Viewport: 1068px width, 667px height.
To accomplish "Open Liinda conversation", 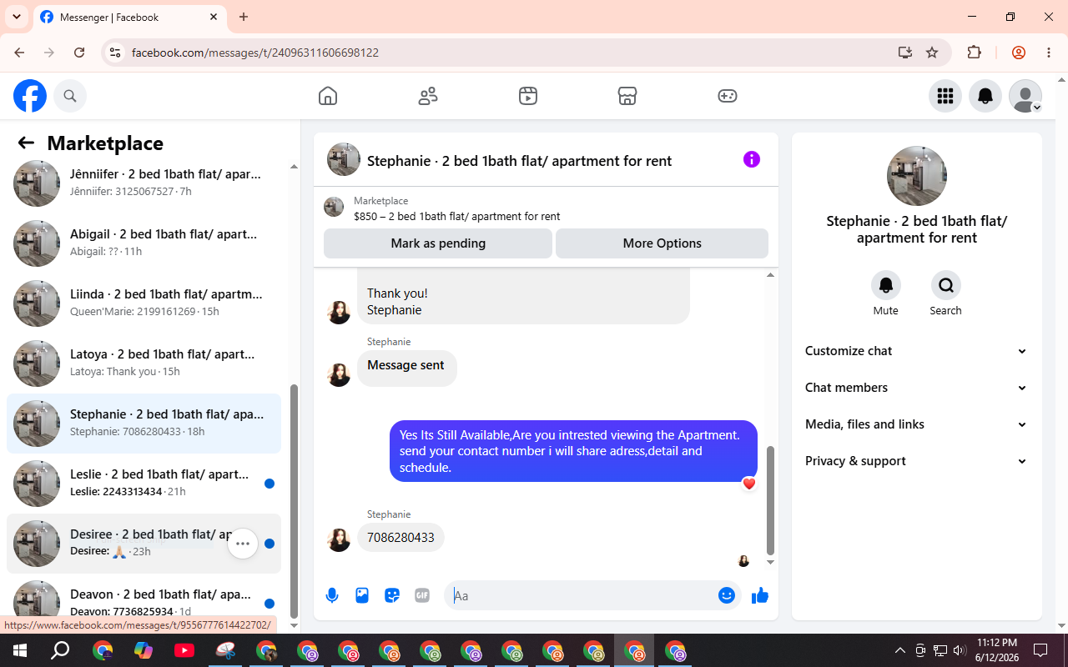I will click(x=144, y=303).
